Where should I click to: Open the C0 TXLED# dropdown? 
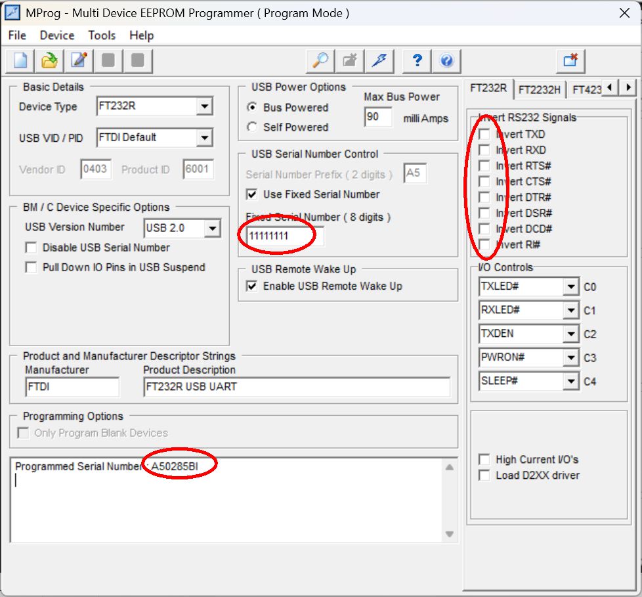coord(570,287)
